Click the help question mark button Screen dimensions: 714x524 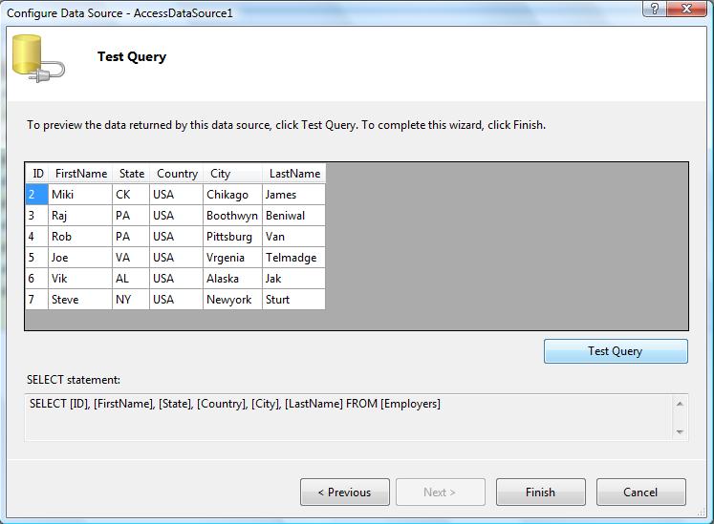pos(655,9)
